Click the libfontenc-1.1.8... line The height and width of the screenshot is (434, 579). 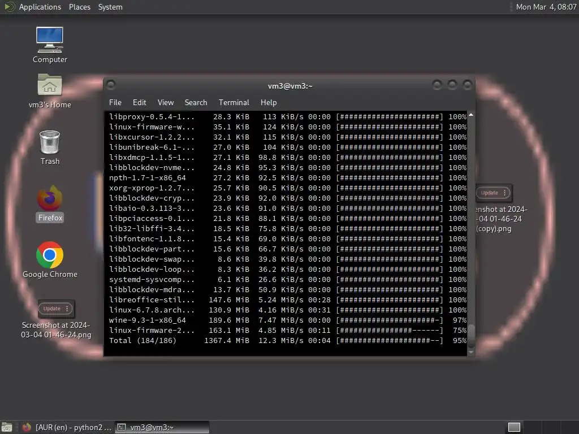click(x=288, y=239)
